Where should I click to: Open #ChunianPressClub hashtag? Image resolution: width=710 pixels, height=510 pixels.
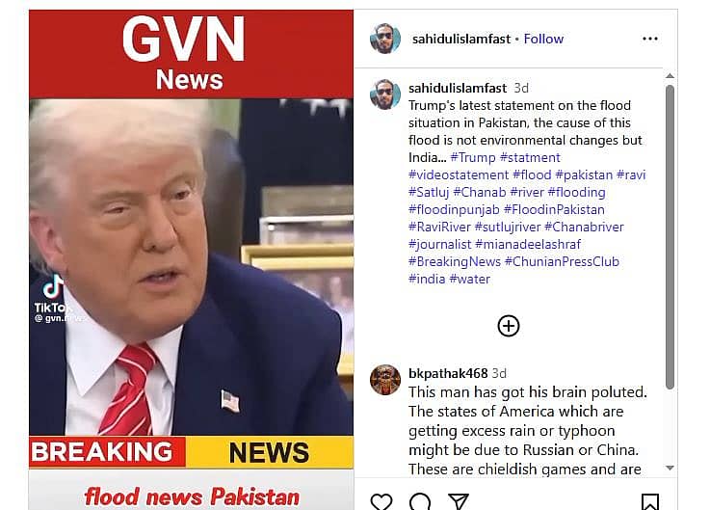pos(562,261)
